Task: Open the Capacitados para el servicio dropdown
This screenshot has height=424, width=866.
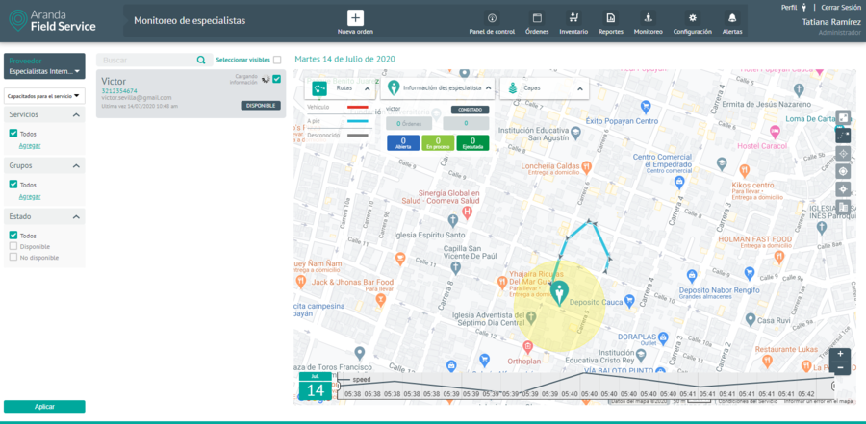Action: pos(44,96)
